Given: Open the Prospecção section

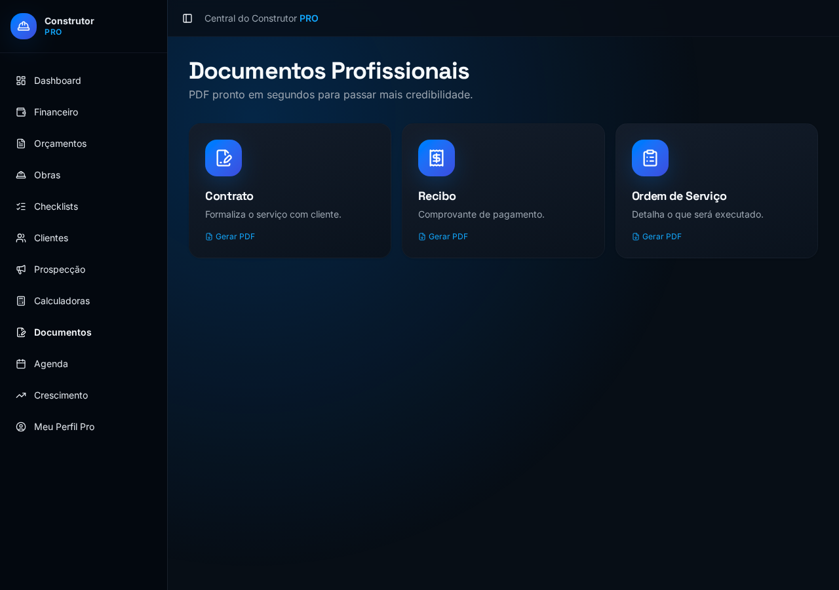Looking at the screenshot, I should 83,269.
